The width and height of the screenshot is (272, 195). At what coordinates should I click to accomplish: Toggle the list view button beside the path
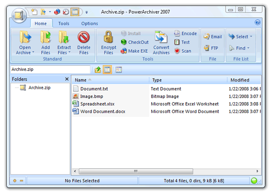click(119, 70)
